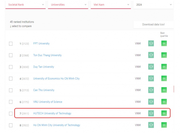Open University of Economics Ho Chi Minh City link

pos(56,79)
